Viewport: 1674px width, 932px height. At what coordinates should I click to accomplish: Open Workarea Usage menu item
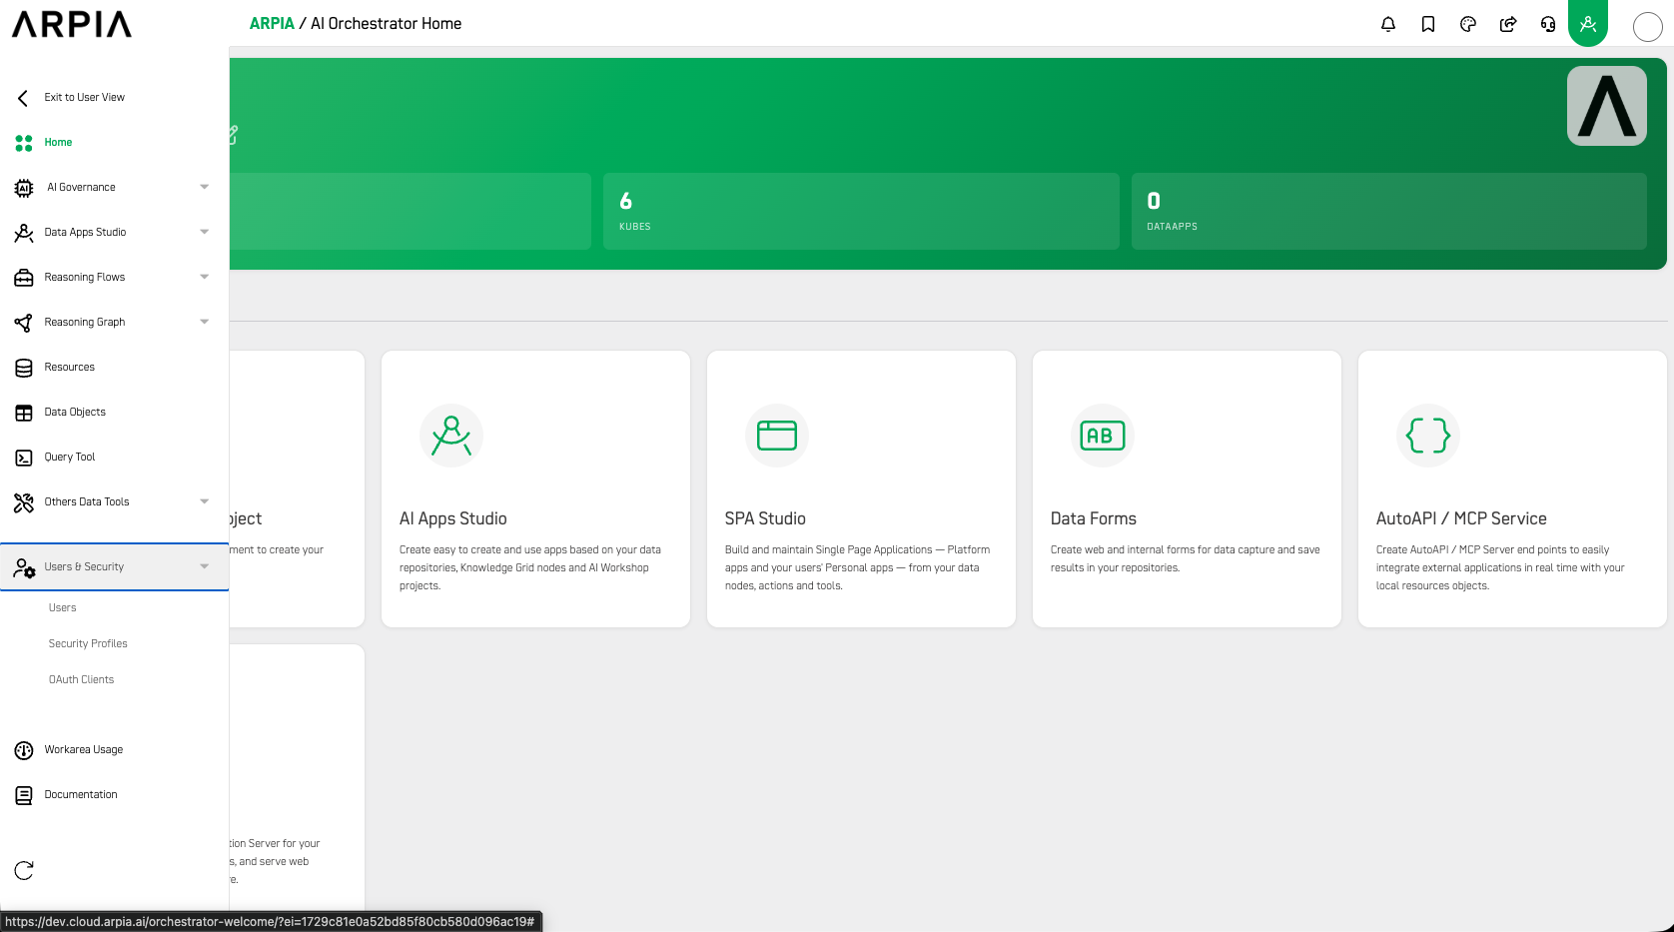click(x=84, y=750)
